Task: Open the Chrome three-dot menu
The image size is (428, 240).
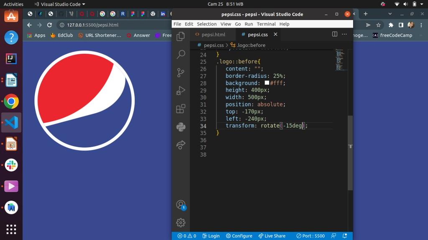Action: tap(421, 25)
